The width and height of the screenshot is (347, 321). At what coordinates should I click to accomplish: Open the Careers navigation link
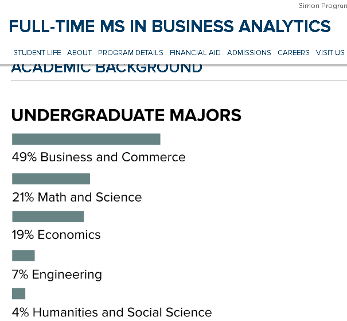[294, 53]
